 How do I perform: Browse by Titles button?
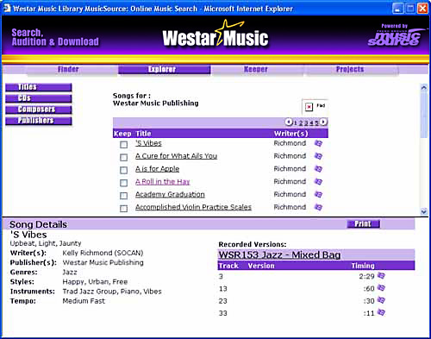pos(39,87)
